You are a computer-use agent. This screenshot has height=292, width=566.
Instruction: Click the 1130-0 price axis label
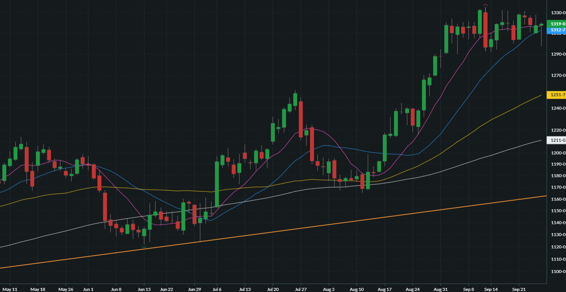(558, 235)
